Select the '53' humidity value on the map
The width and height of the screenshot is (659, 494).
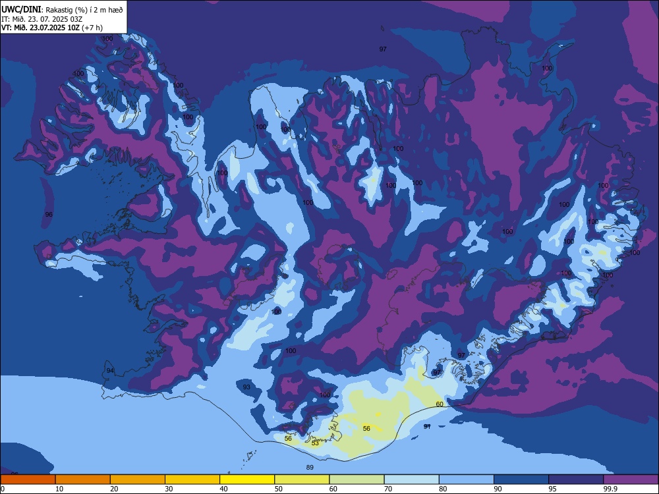point(315,443)
